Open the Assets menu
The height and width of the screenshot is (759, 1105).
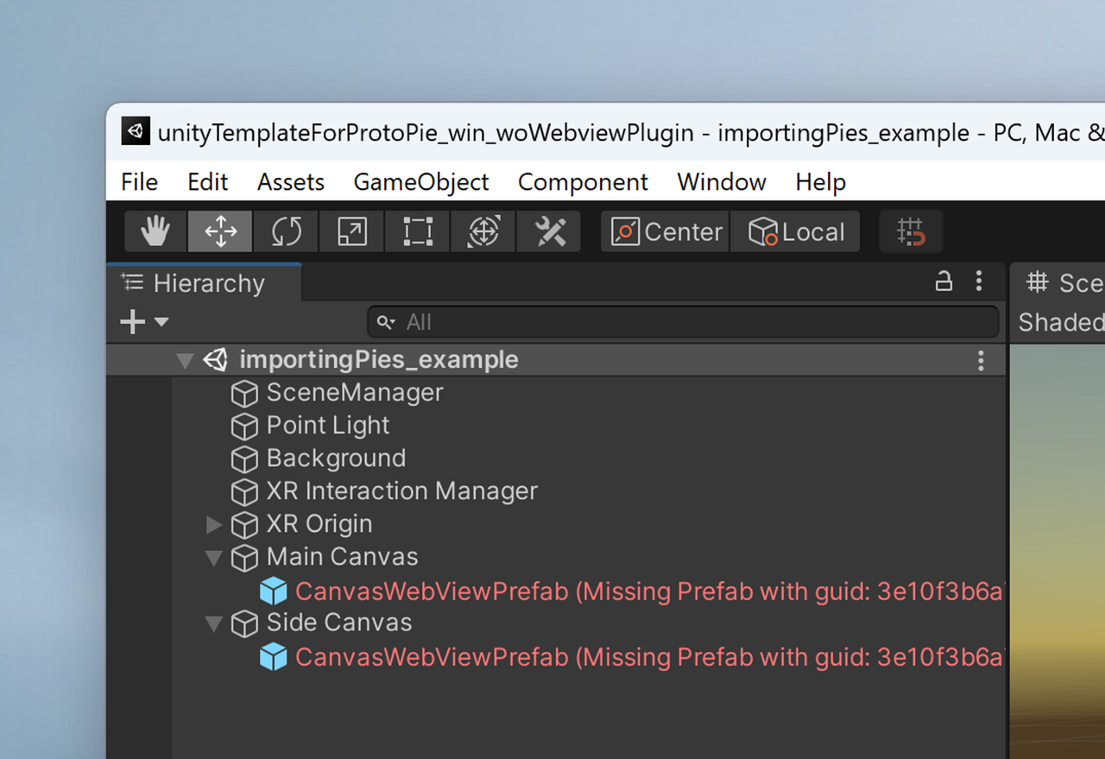291,182
